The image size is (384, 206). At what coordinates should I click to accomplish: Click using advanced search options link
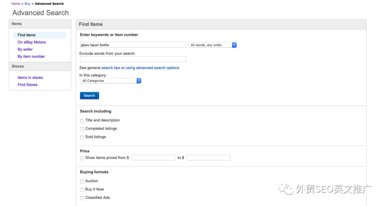pyautogui.click(x=152, y=68)
